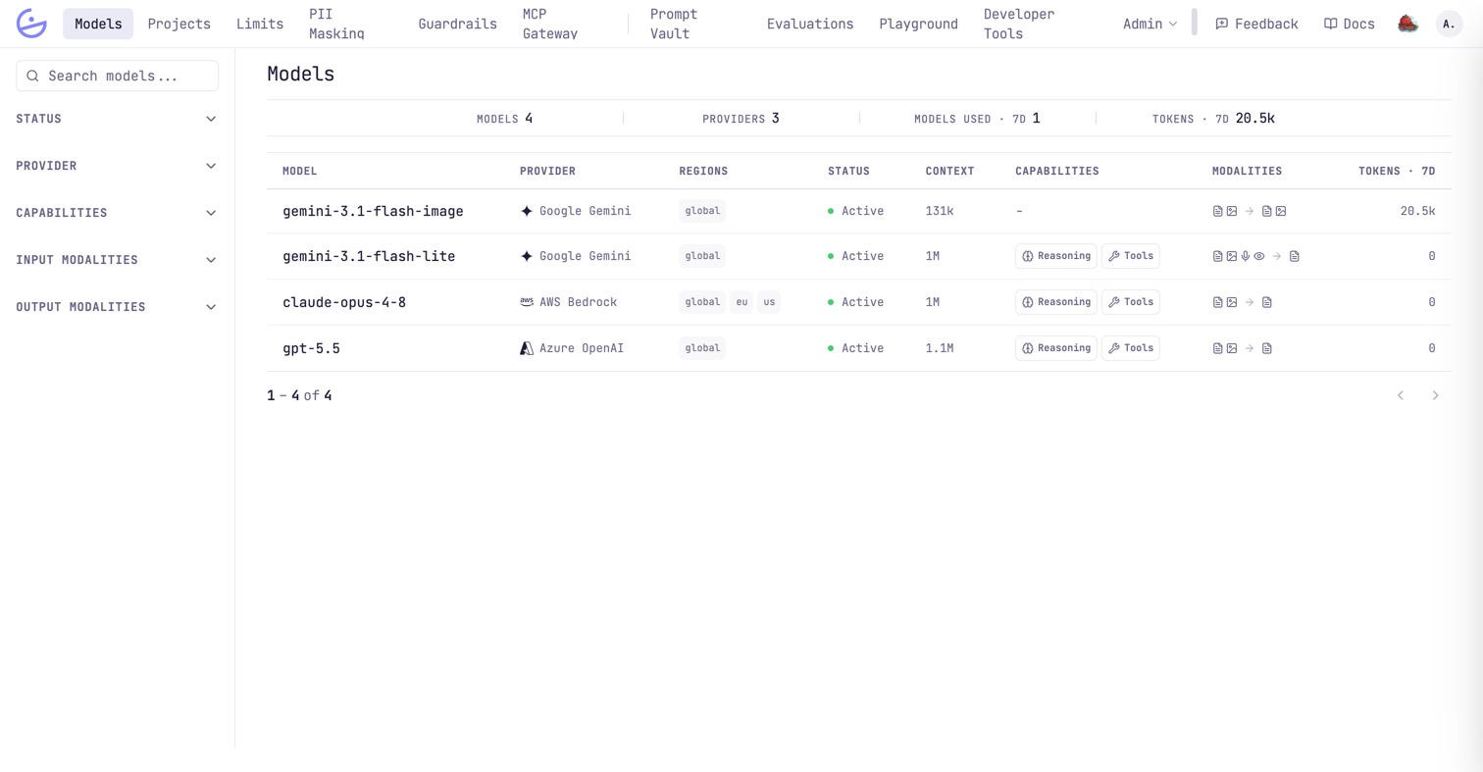Click the red avatar icon beside Docs
This screenshot has width=1483, height=772.
point(1407,24)
